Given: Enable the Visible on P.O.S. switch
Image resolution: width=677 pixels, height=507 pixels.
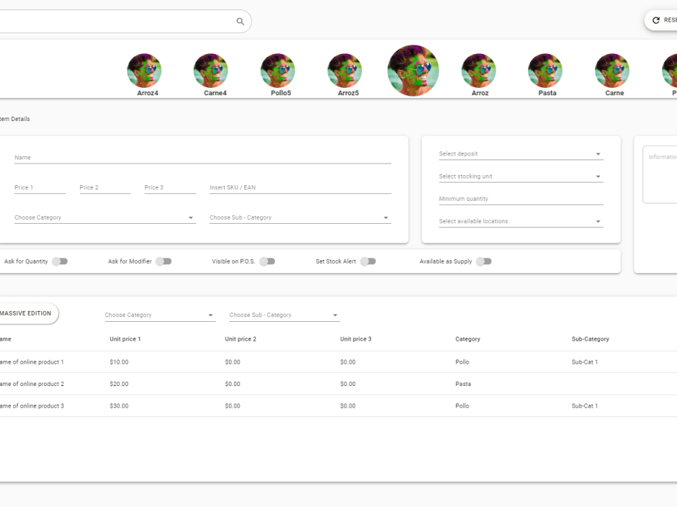Looking at the screenshot, I should pos(267,261).
